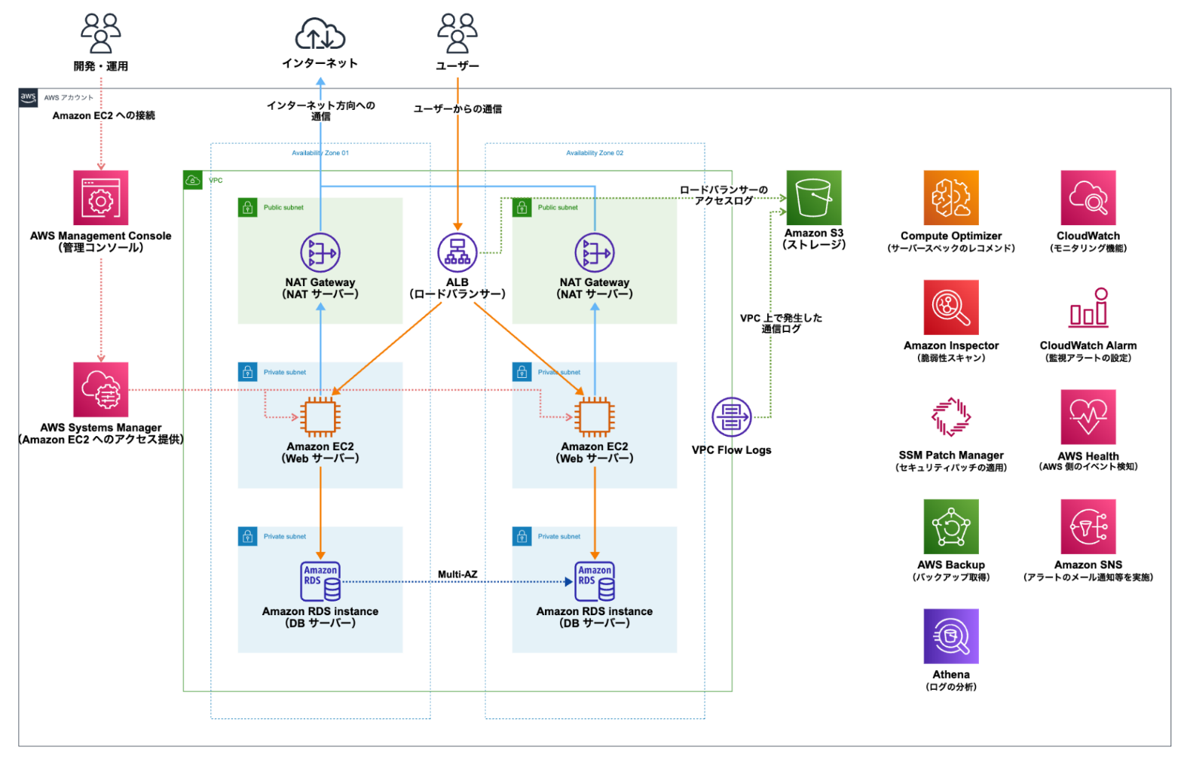Click the Amazon RDS instance in Zone 01
The image size is (1190, 765).
point(320,581)
